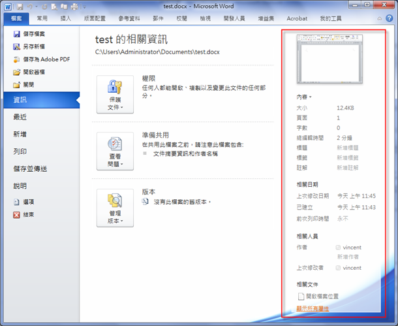
Task: Click the file path C:\Users\Administrator\Documents\test.docx
Action: tap(157, 52)
